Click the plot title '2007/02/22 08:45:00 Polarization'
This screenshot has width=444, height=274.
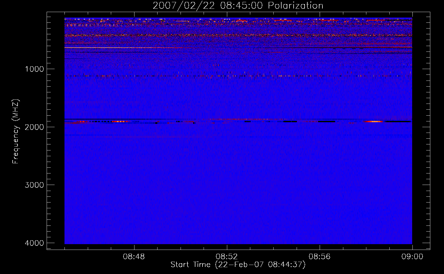click(x=238, y=5)
